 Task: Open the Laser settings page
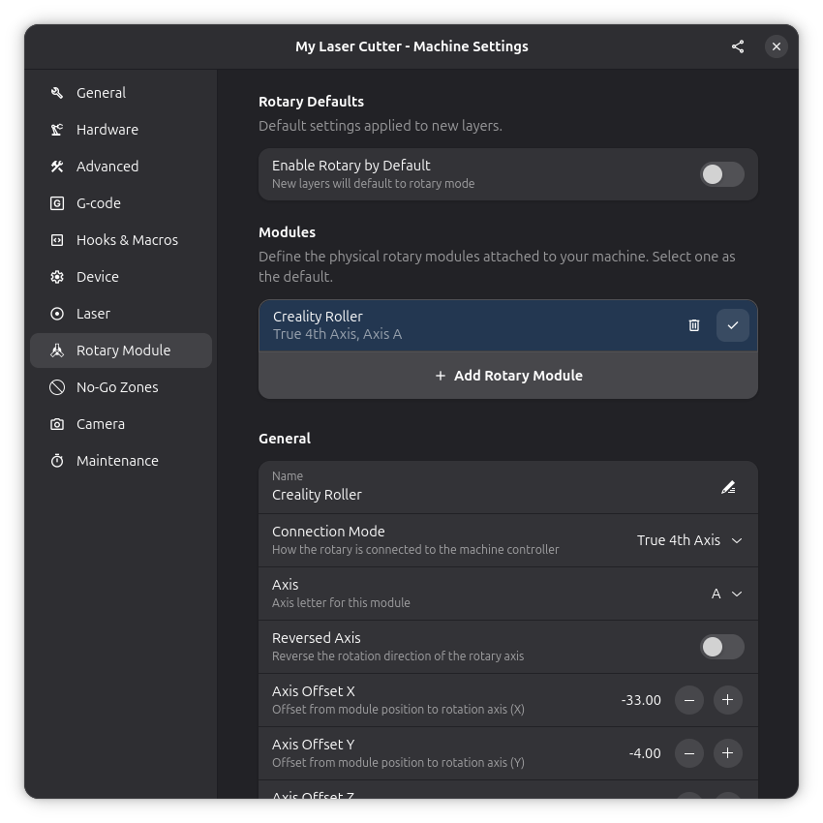click(121, 314)
